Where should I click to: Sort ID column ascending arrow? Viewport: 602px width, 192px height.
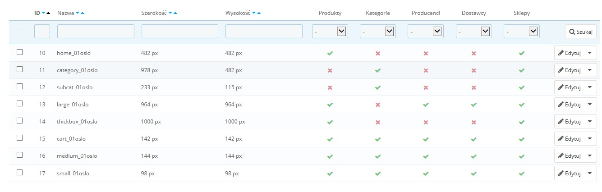[48, 13]
